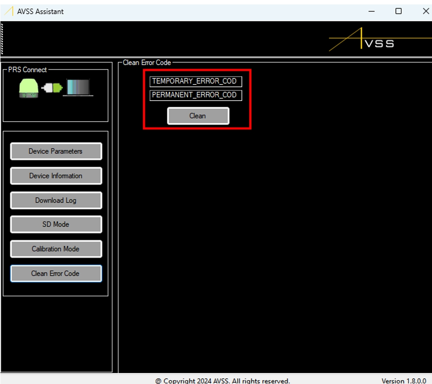Close the AVSS Assistant window
This screenshot has height=384, width=432.
[x=424, y=12]
